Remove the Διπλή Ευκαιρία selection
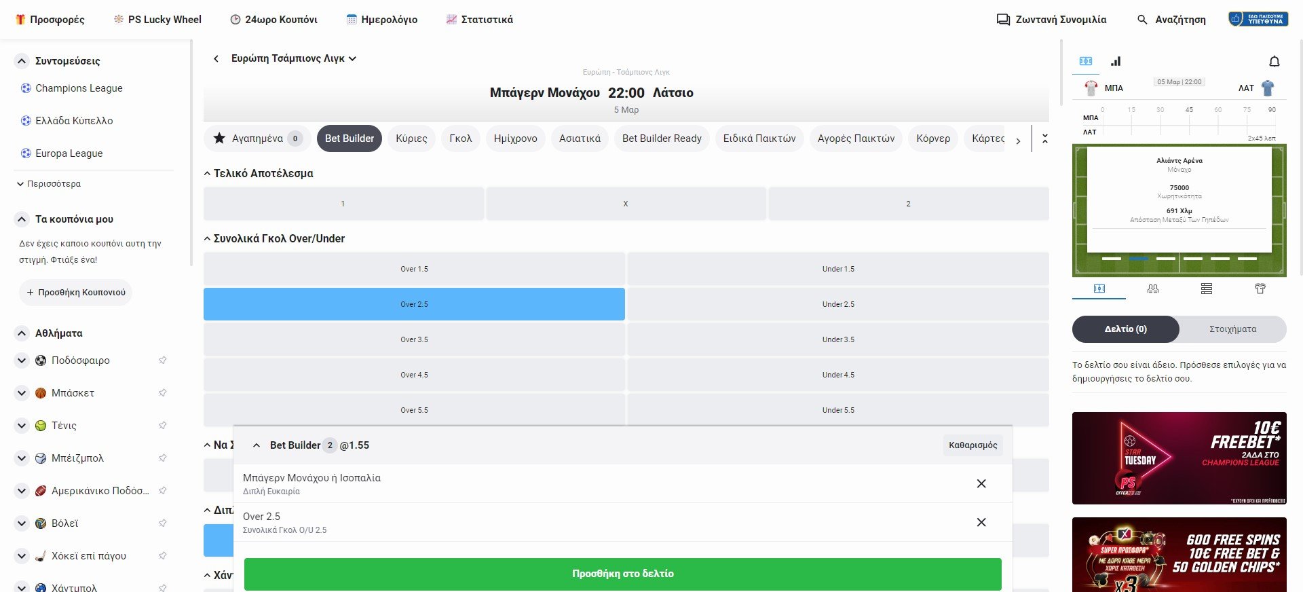 click(981, 483)
